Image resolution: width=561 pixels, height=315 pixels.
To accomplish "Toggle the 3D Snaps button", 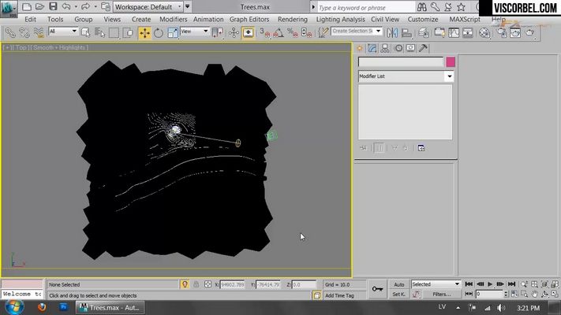I will [265, 33].
